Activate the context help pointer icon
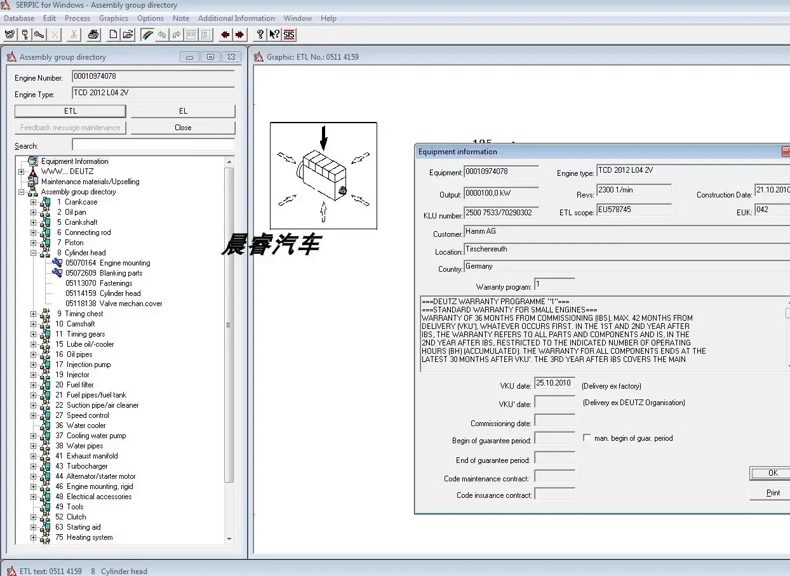The height and width of the screenshot is (576, 790). (274, 34)
